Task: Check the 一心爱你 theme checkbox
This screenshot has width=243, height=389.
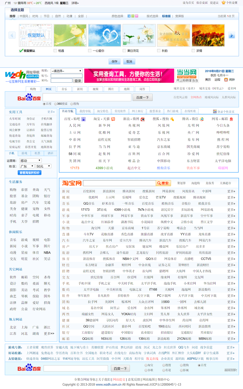Action: (x=90, y=51)
